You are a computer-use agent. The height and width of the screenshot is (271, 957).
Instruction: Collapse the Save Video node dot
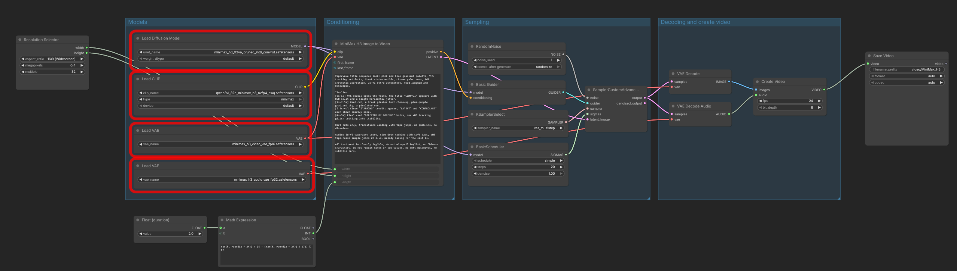coord(869,56)
